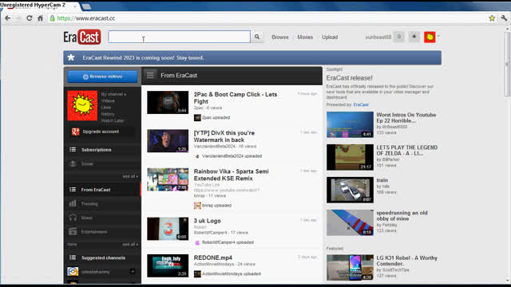Click the bnrap uploader avatar icon
Screen dimensions: 511x287
tap(197, 206)
